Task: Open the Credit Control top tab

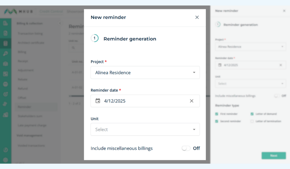Action: [51, 12]
